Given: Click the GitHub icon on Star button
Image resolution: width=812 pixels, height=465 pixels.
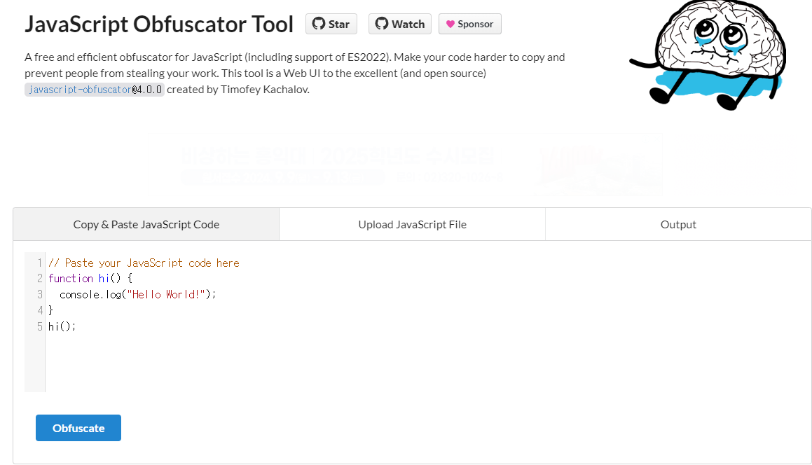Looking at the screenshot, I should click(x=319, y=24).
